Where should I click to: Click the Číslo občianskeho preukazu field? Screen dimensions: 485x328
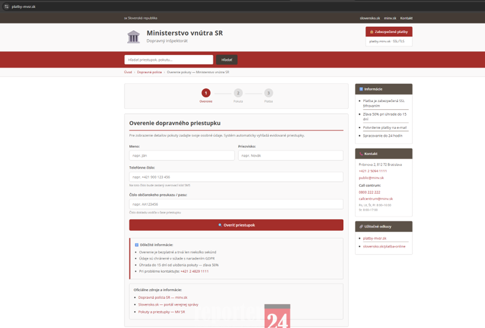tap(236, 204)
